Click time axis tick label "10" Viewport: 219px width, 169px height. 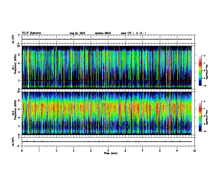[194, 151]
